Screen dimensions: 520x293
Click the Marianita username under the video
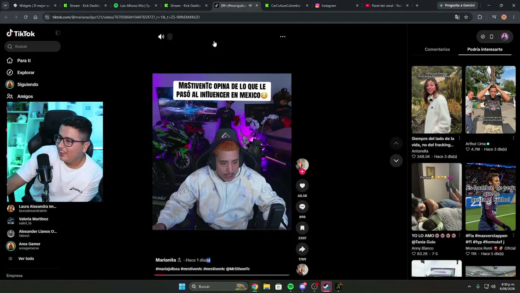tap(166, 260)
